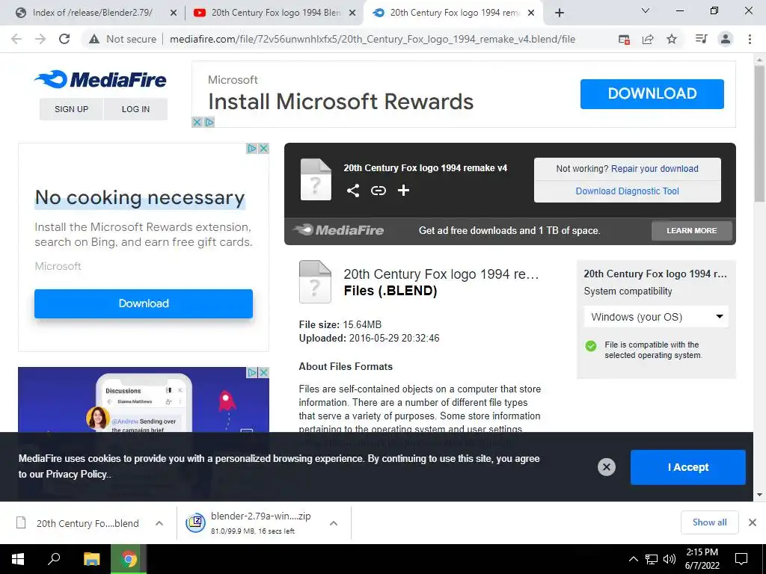This screenshot has width=766, height=574.
Task: Show hidden tray icons chevron
Action: (633, 559)
